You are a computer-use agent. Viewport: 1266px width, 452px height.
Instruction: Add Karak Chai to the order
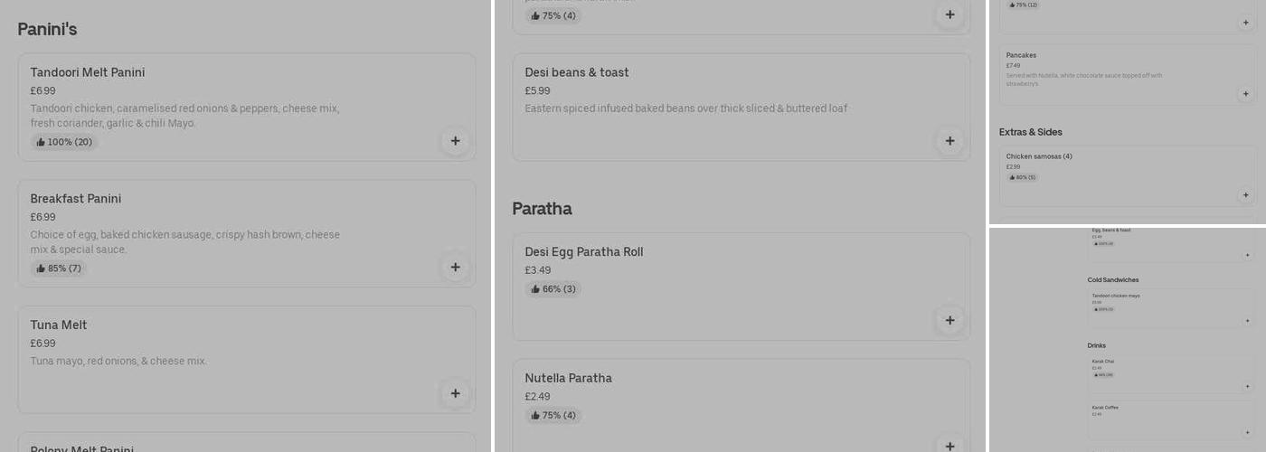tap(1248, 387)
